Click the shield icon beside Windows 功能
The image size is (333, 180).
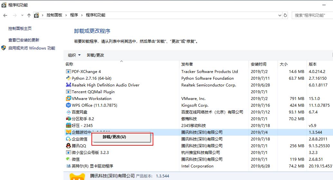(x=4, y=48)
